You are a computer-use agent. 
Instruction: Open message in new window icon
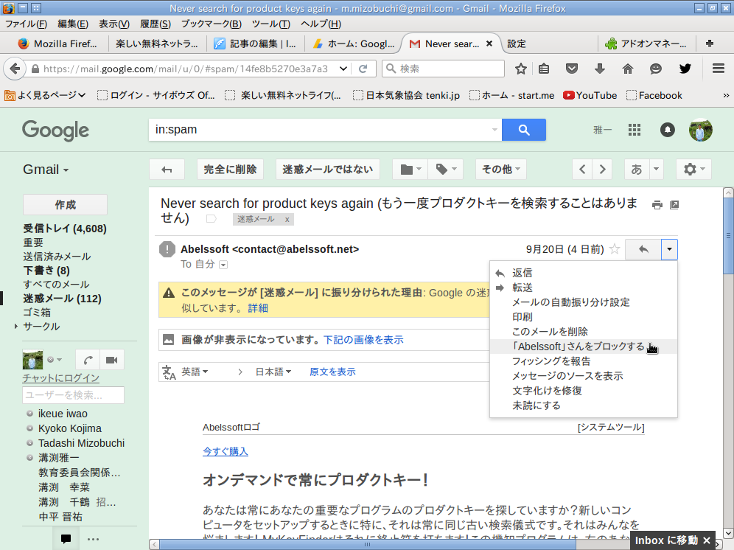[x=674, y=205]
